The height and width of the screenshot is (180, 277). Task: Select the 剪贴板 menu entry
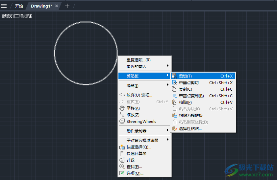[144, 76]
